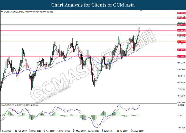Viewport: 186px width, 133px height.
Task: Click the dropdown triangle beside DOLLAR_INDX,Daily
Action: (x=2, y=12)
